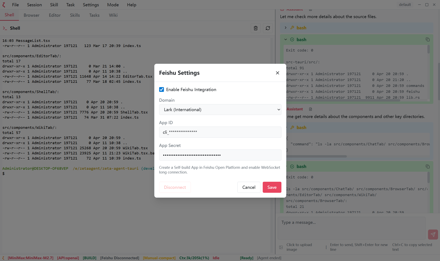Open the Domain dropdown showing Lark (International)
The image size is (440, 261).
click(220, 110)
